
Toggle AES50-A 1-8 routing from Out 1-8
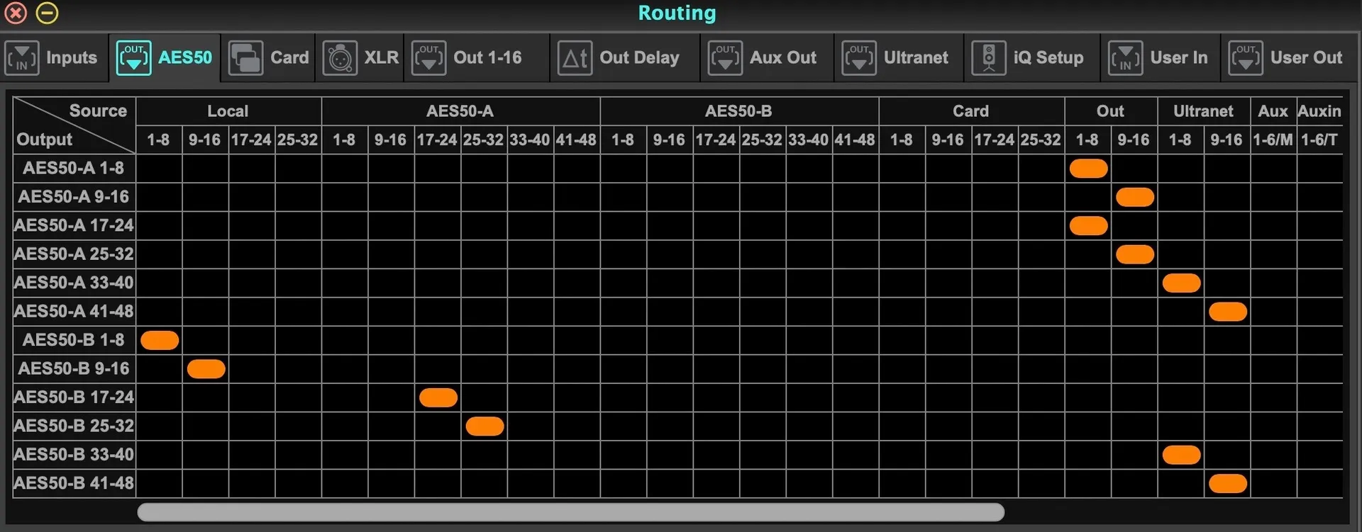[1088, 169]
